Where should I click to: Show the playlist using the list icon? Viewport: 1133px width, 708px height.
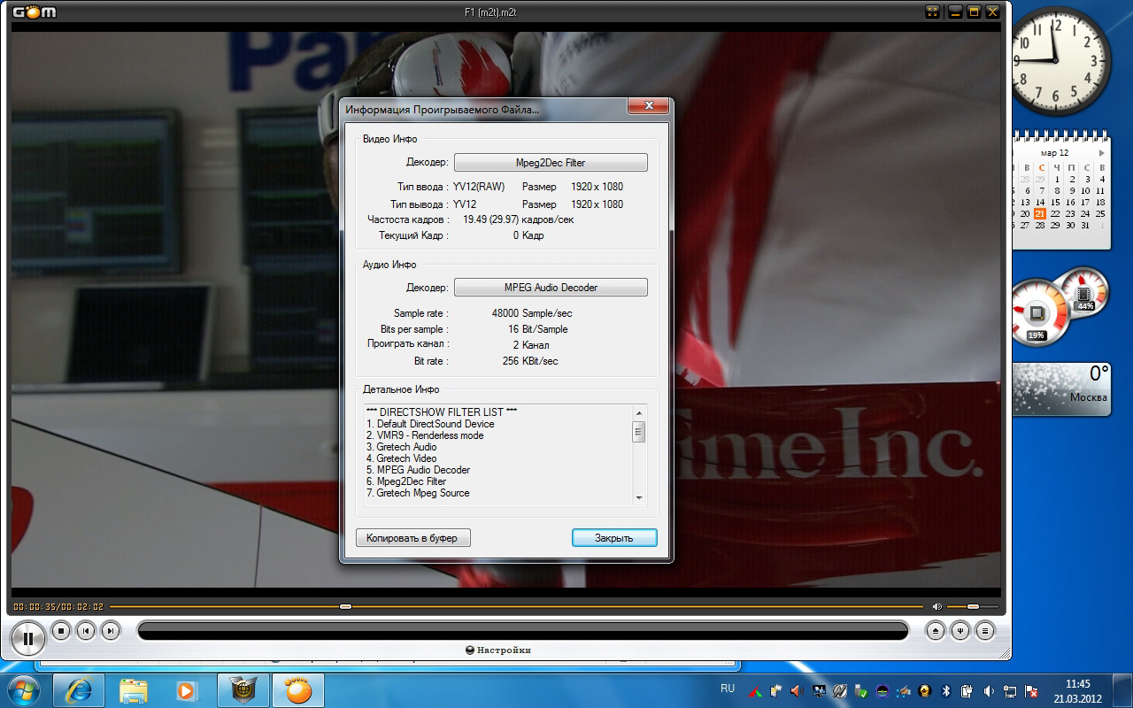(x=985, y=631)
